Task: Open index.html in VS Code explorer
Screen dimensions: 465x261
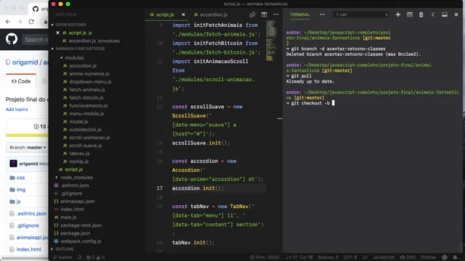Action: tap(72, 210)
